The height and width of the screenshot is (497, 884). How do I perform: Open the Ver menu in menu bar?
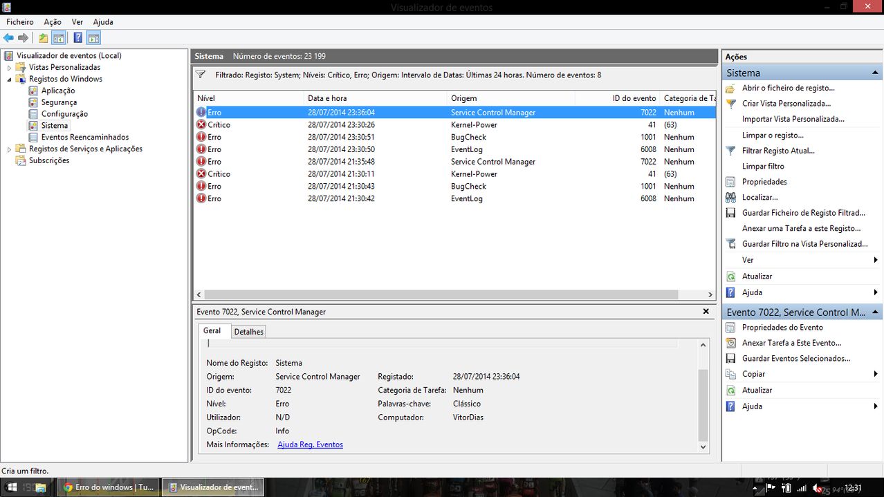pyautogui.click(x=77, y=22)
